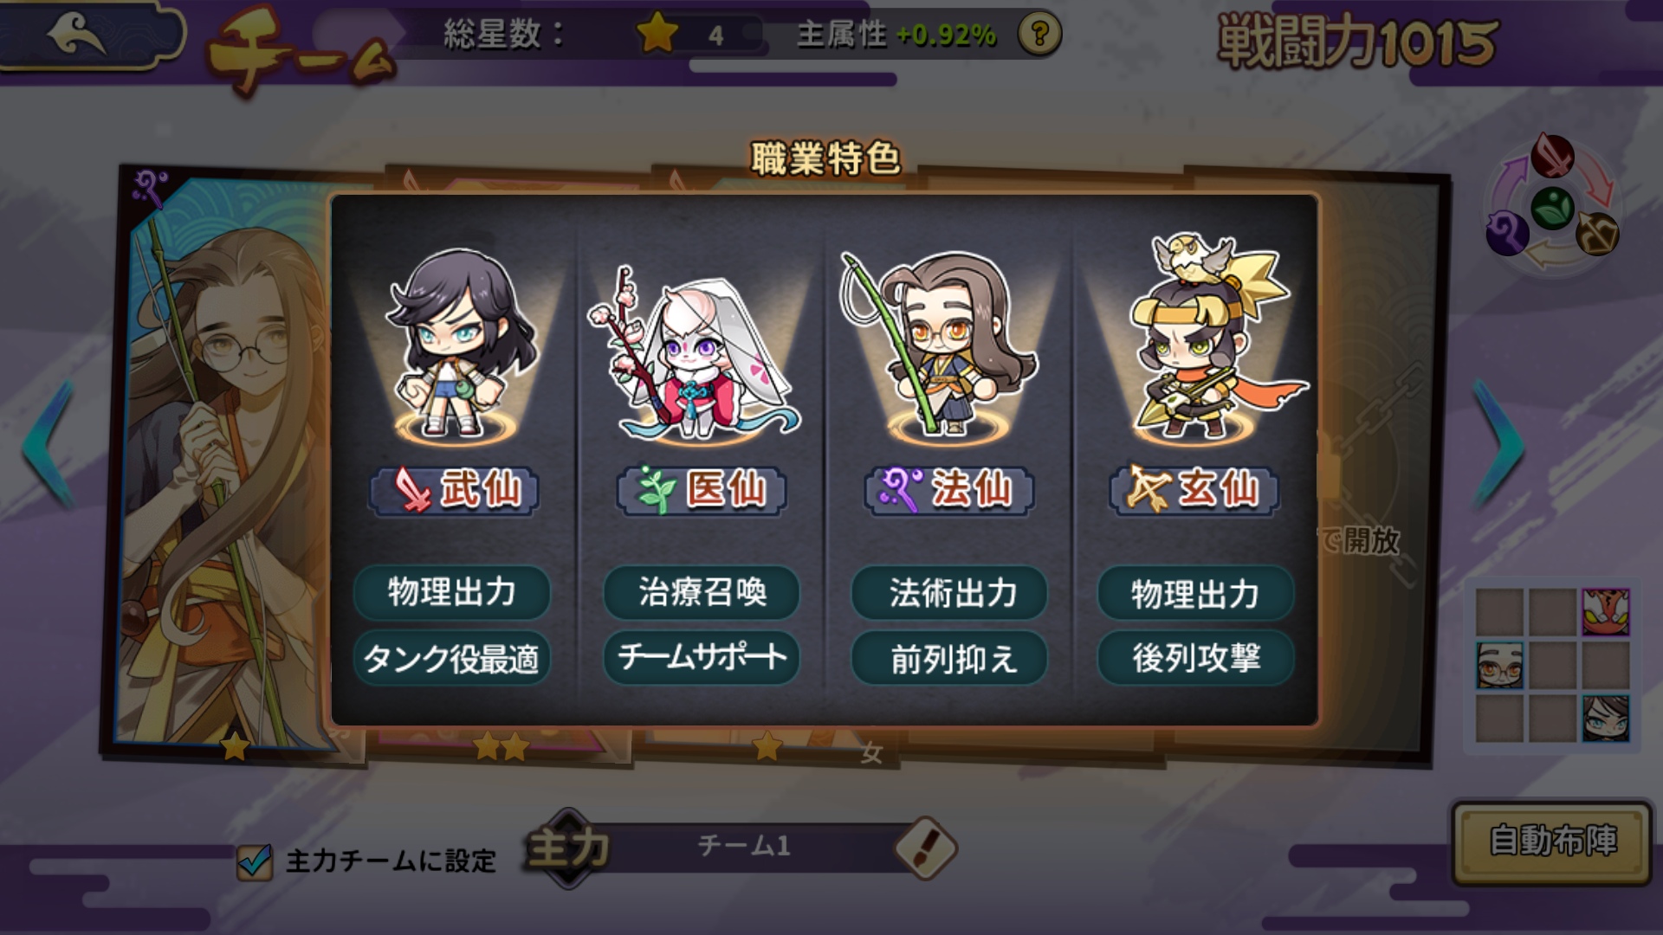Click the dark-haired character formation slot
The image size is (1663, 935).
1605,719
